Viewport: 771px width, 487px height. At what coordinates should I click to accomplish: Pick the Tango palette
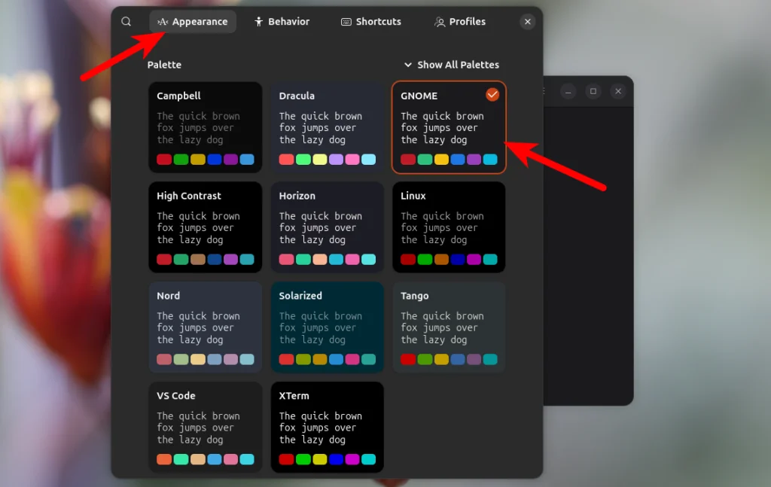tap(449, 327)
